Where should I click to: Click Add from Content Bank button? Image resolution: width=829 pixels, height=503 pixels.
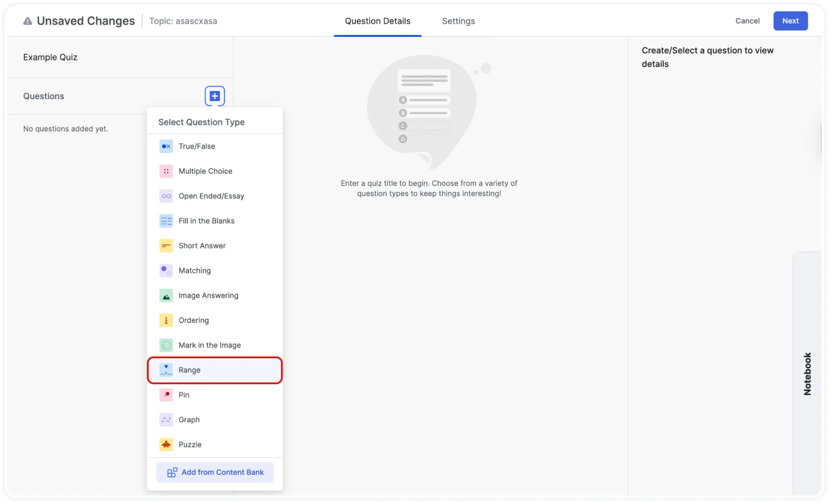click(215, 472)
